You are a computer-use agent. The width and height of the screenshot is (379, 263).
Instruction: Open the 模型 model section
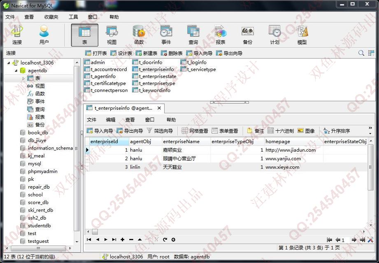tap(302, 35)
